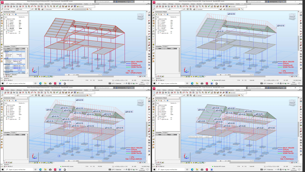
Task: Open load case dropdown showing 1: Poids propre
Action: (67, 9)
